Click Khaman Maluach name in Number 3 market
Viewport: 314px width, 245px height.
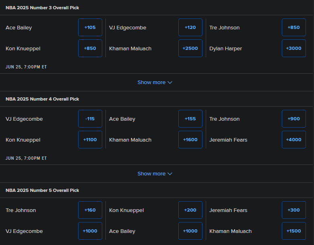click(130, 48)
